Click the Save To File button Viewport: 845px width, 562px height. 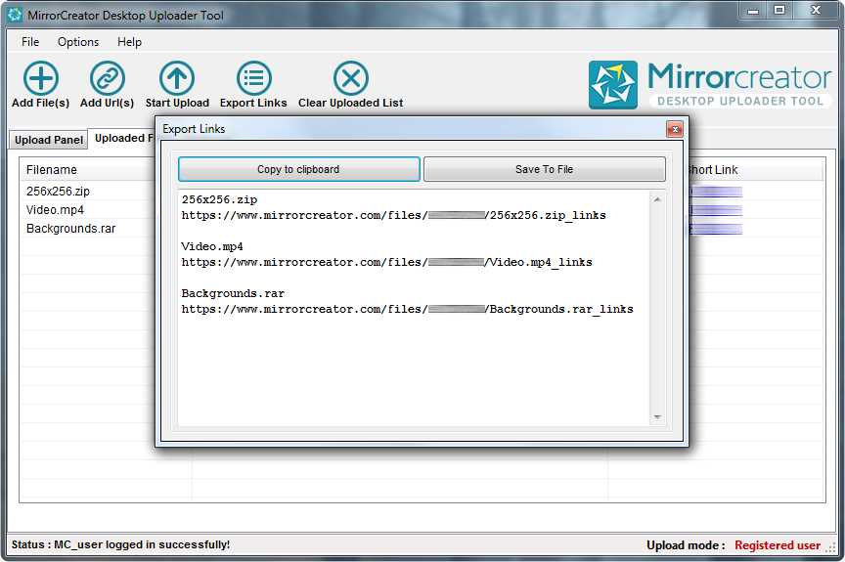[x=545, y=169]
